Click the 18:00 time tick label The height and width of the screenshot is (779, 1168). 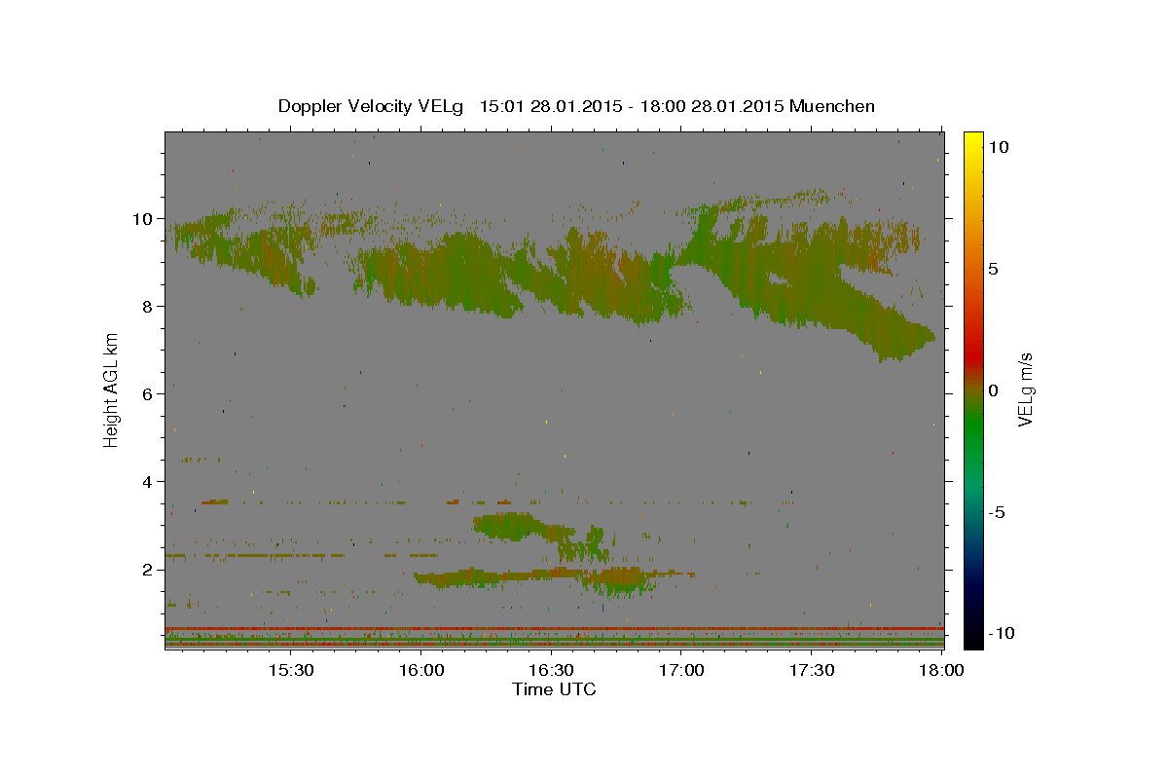pos(942,670)
